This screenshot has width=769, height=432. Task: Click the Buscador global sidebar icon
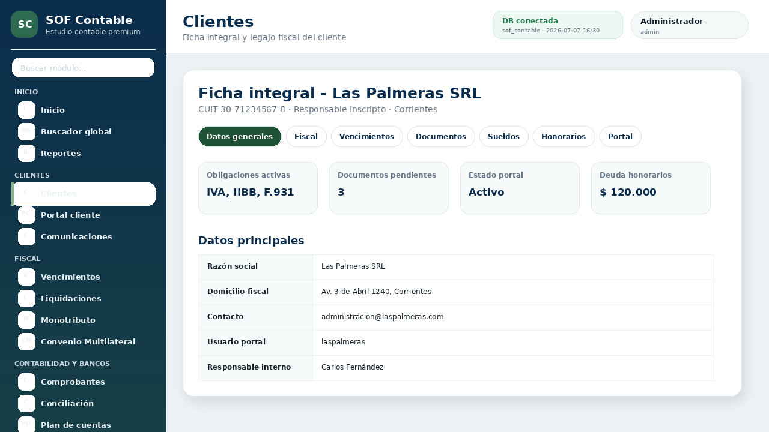[26, 132]
